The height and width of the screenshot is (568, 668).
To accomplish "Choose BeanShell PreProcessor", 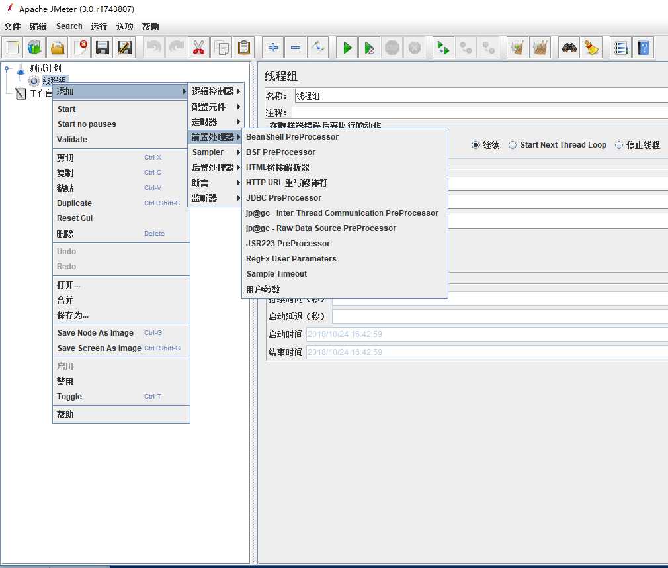I will pos(345,137).
